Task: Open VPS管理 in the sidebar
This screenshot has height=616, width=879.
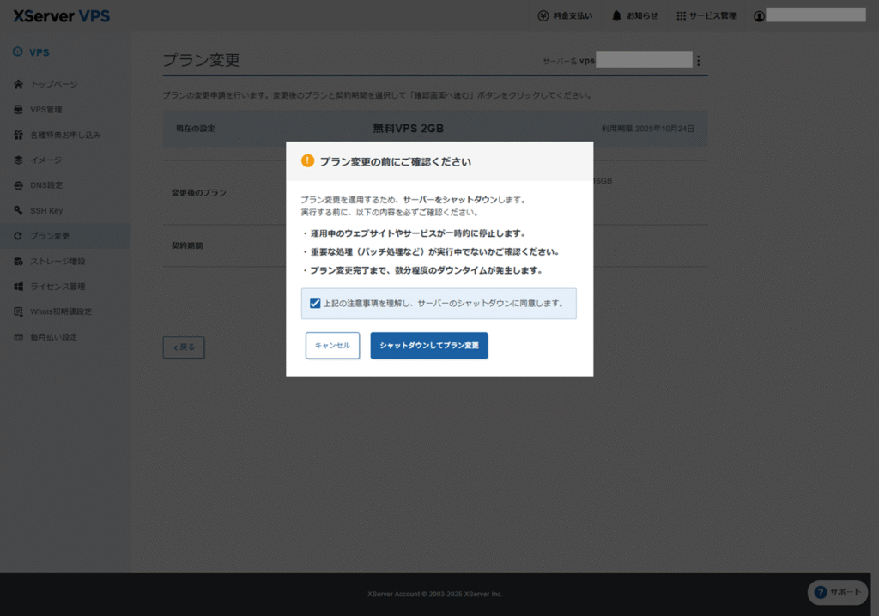Action: pyautogui.click(x=45, y=110)
